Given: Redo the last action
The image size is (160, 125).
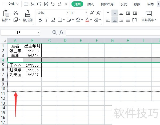Looking at the screenshot, I should click(x=59, y=4).
